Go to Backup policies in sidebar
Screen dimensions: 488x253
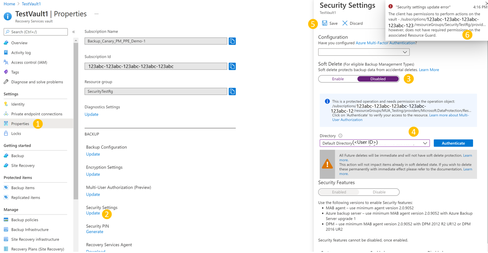(x=25, y=220)
